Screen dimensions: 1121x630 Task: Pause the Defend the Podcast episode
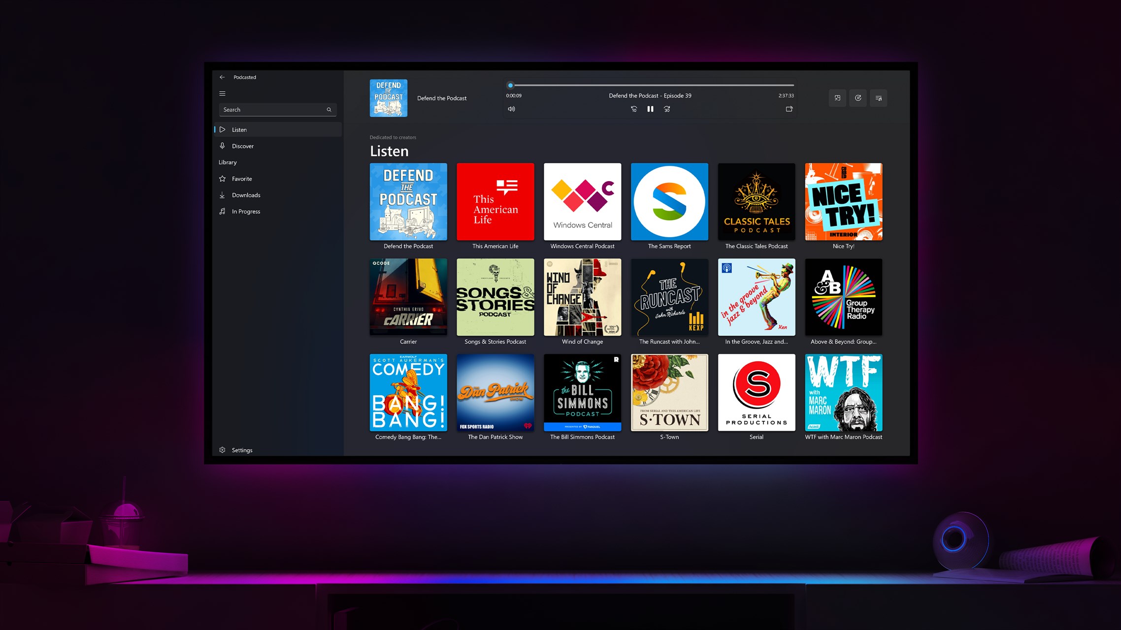point(650,109)
